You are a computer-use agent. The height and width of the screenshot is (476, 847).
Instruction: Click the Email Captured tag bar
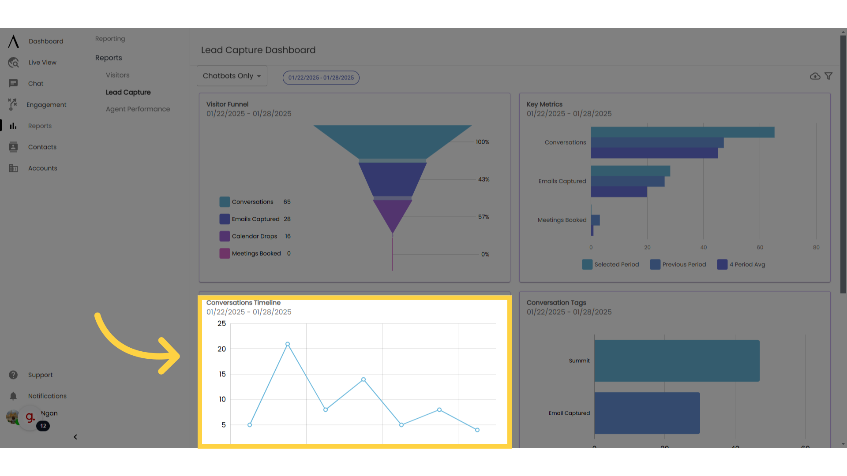tap(647, 413)
